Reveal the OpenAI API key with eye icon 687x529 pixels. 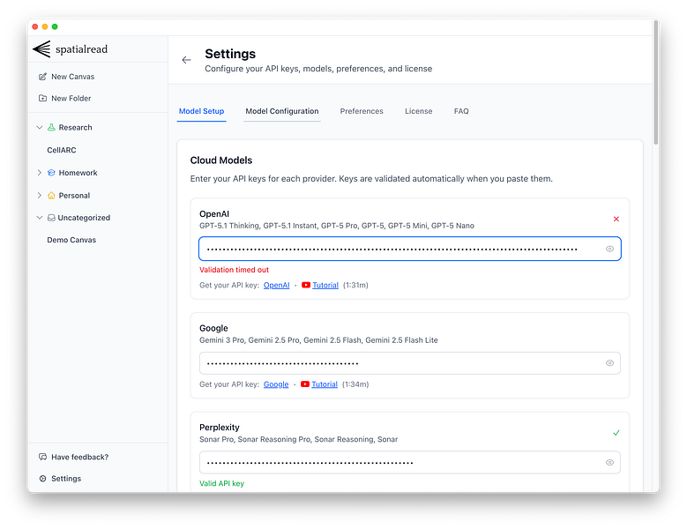[609, 249]
